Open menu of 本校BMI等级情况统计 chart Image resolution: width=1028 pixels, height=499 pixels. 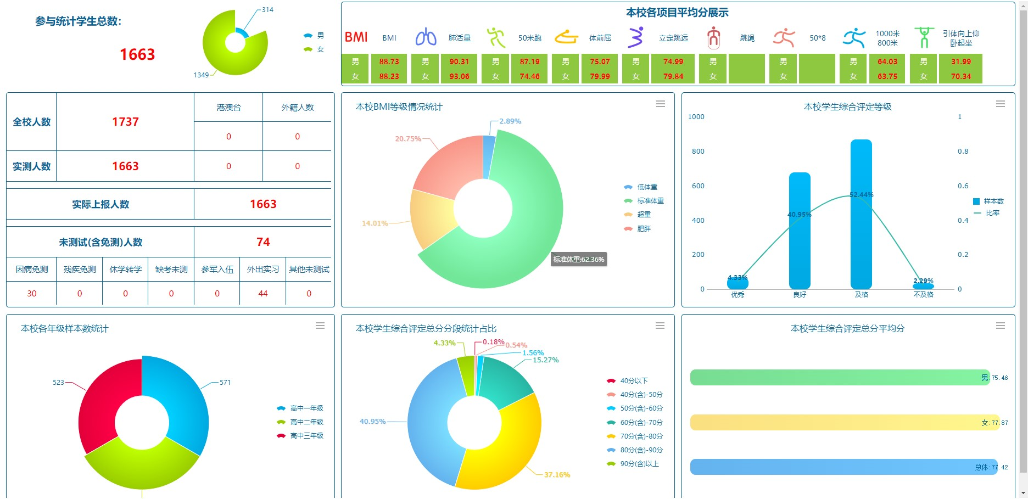tap(661, 104)
